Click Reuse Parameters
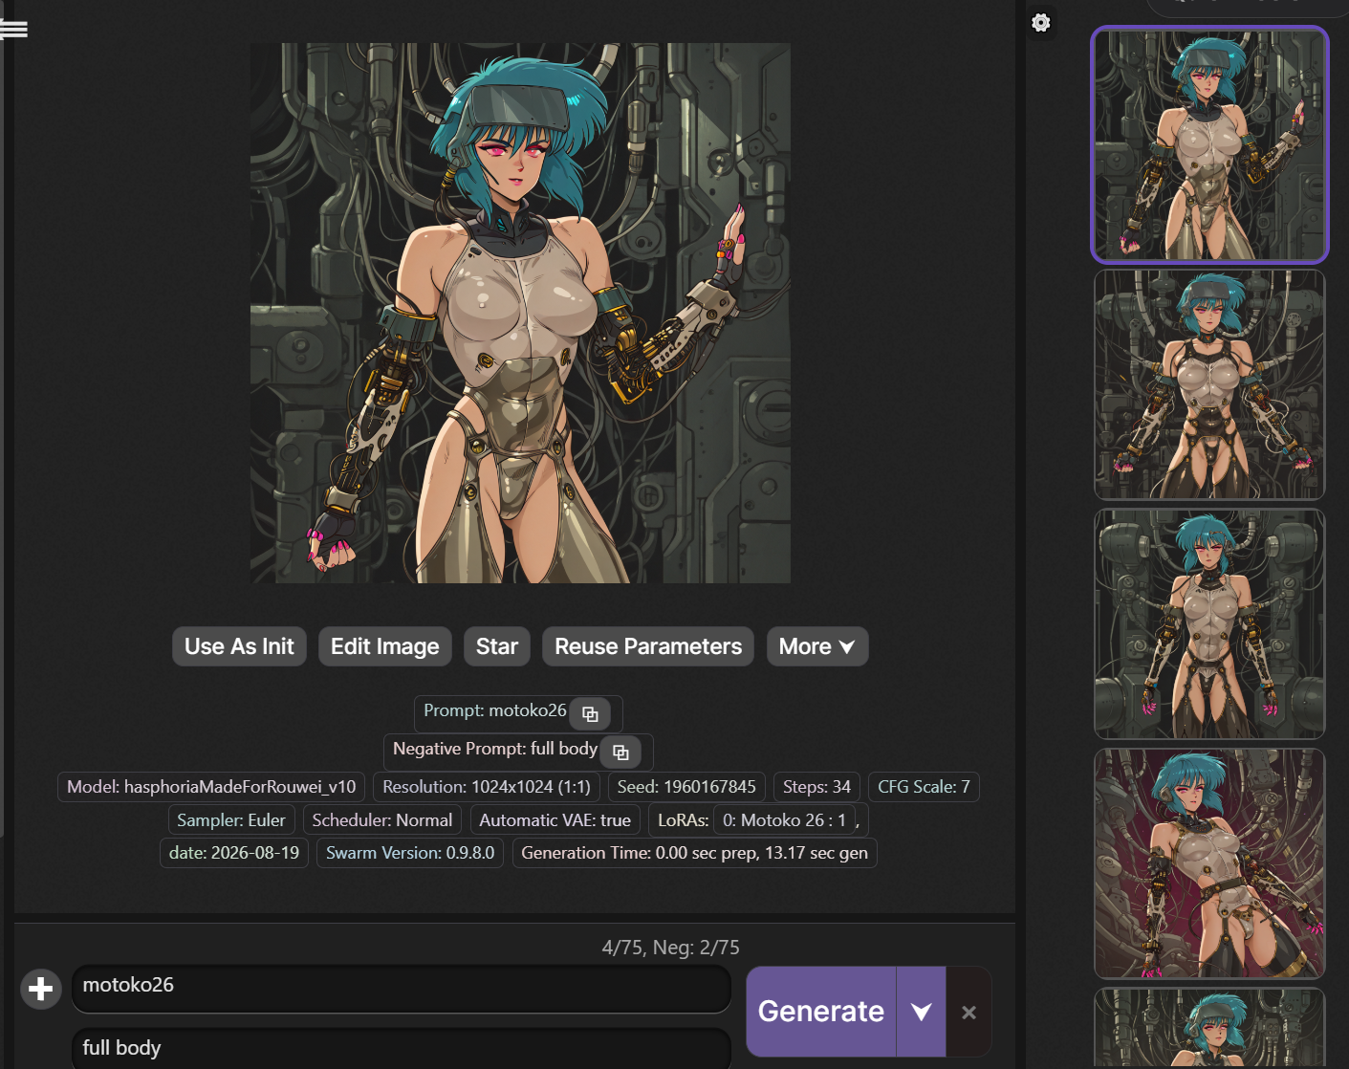The width and height of the screenshot is (1349, 1069). 648,646
